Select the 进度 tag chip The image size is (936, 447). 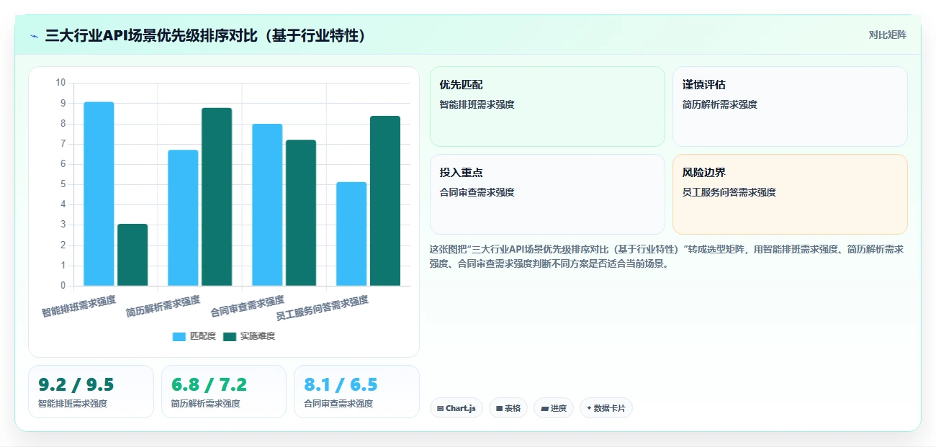[x=554, y=408]
